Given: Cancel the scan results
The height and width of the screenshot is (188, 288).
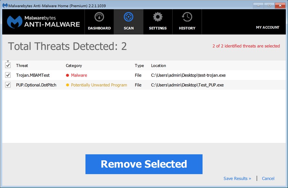Looking at the screenshot, I should coord(268,179).
